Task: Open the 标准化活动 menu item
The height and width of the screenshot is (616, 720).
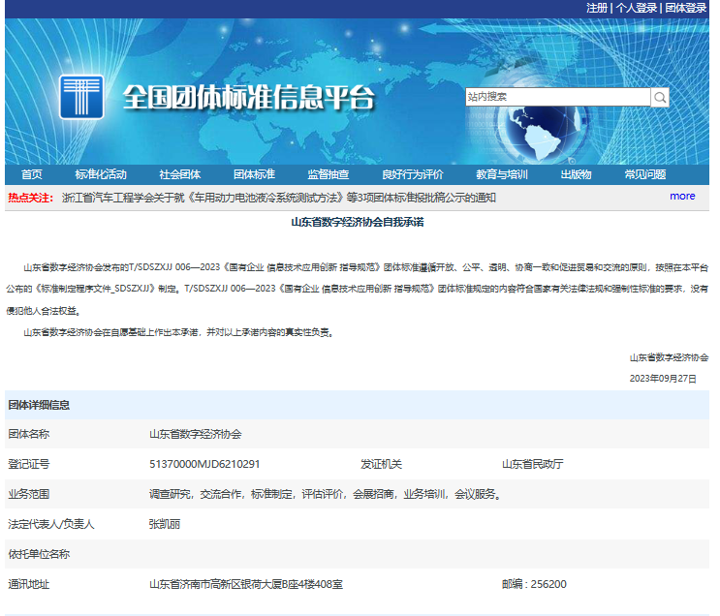Action: pyautogui.click(x=101, y=174)
